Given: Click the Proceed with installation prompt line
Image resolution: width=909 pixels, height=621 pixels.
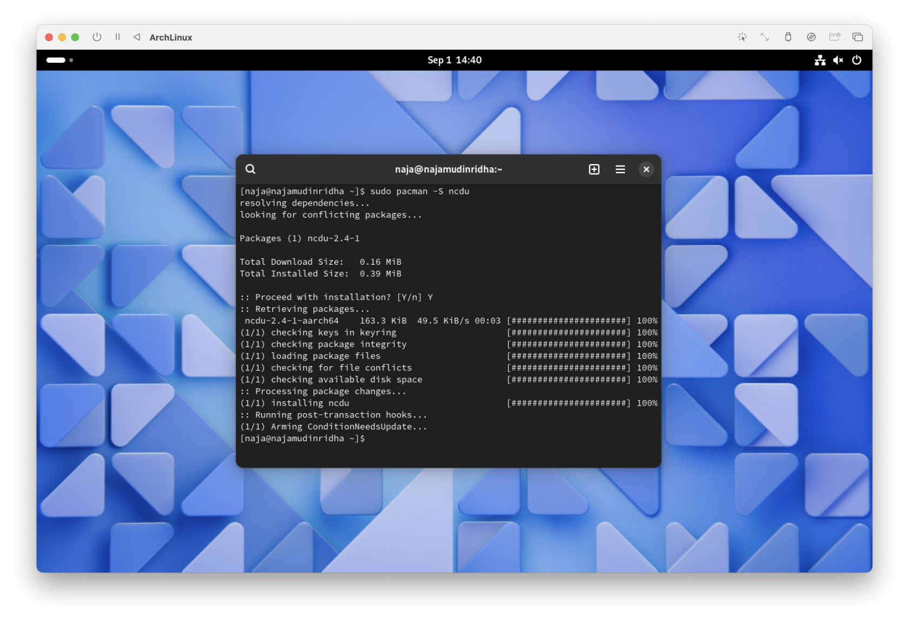Looking at the screenshot, I should 336,297.
